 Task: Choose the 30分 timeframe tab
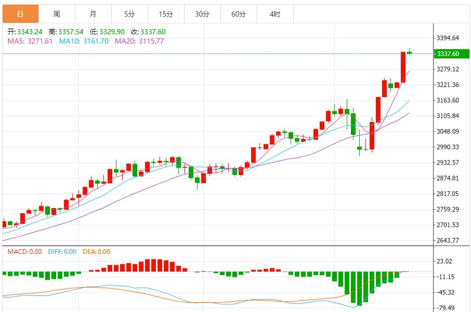(202, 14)
